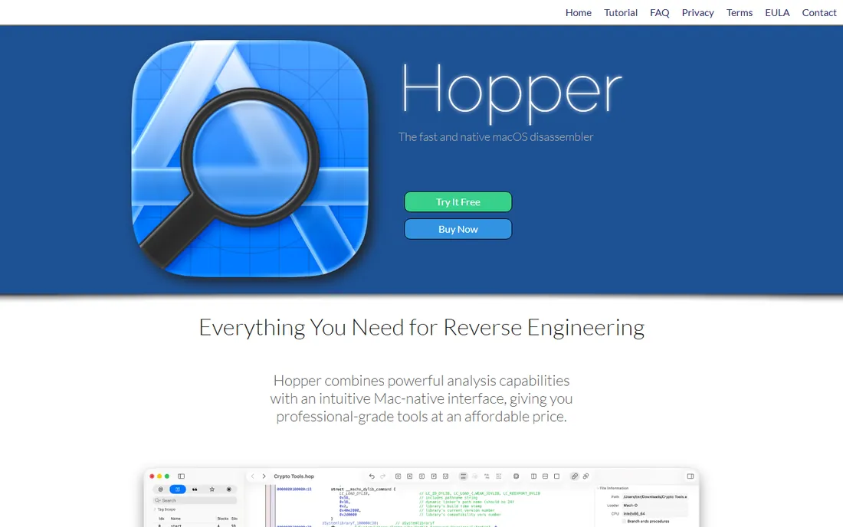
Task: Click the blue Buy Now button
Action: point(458,229)
